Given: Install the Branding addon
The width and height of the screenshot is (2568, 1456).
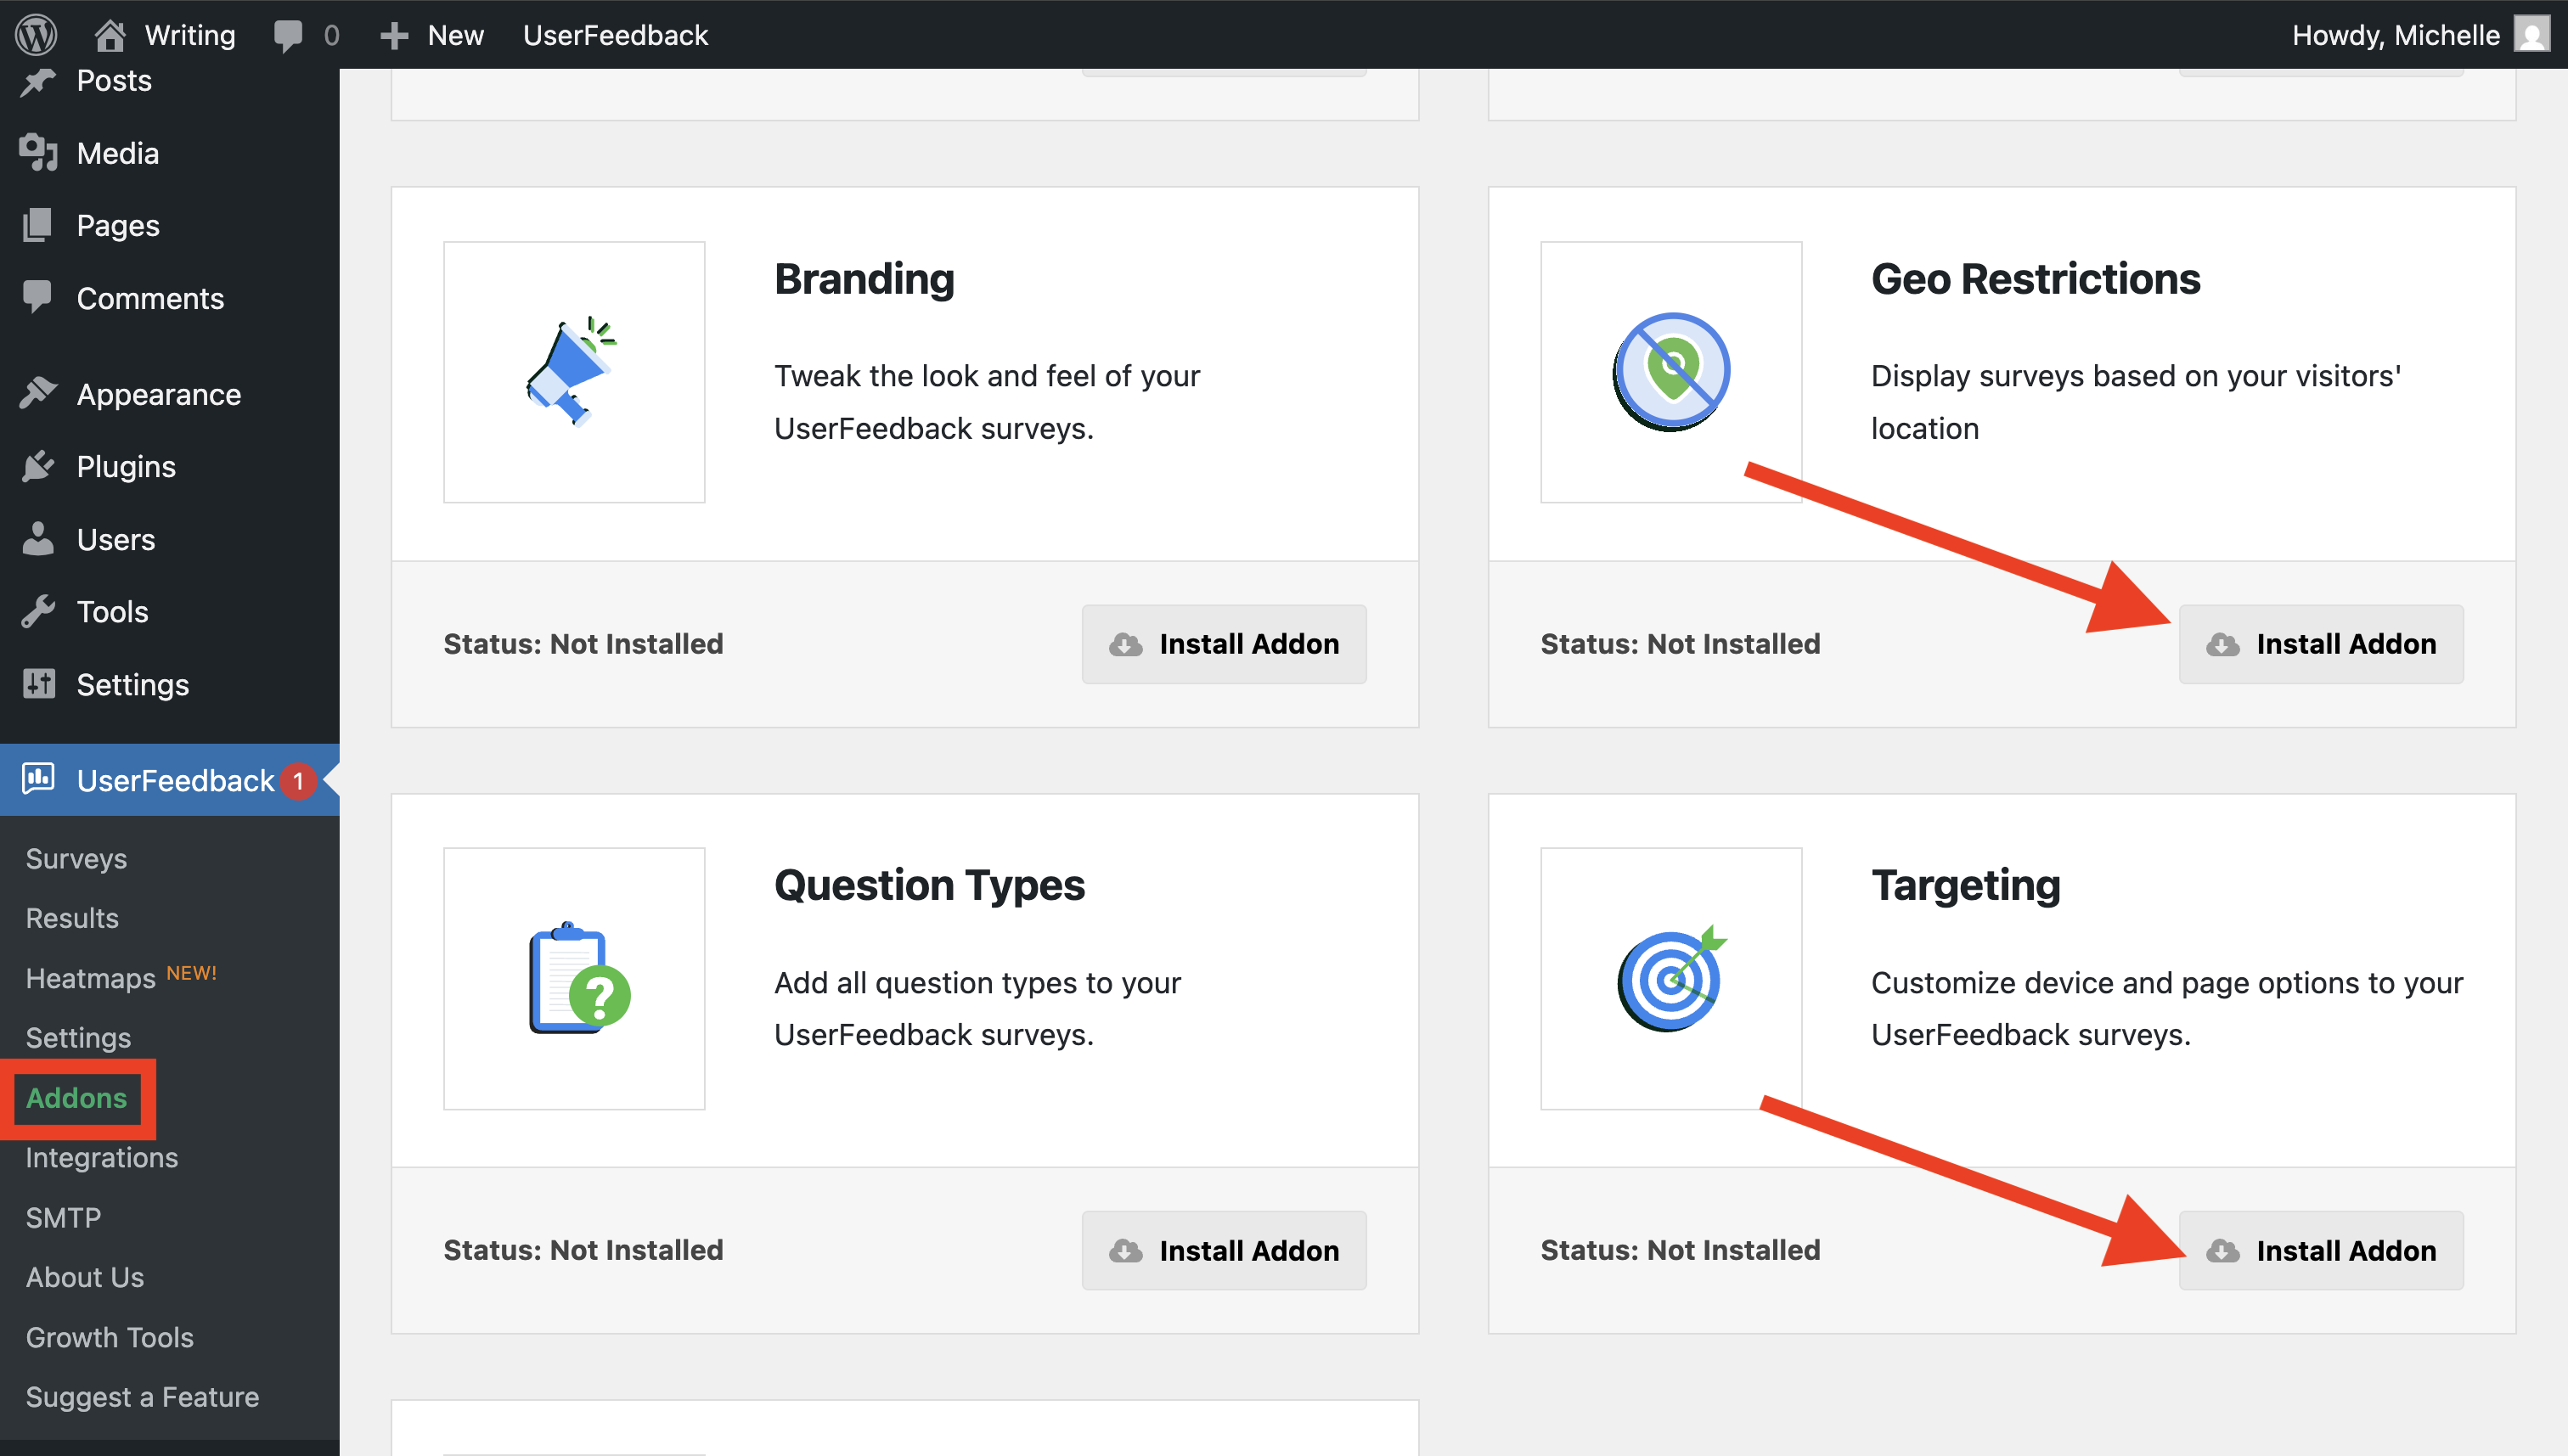Looking at the screenshot, I should pos(1224,644).
